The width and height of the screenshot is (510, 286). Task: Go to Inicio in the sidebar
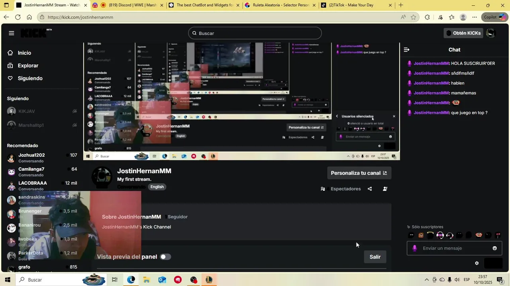pyautogui.click(x=24, y=53)
